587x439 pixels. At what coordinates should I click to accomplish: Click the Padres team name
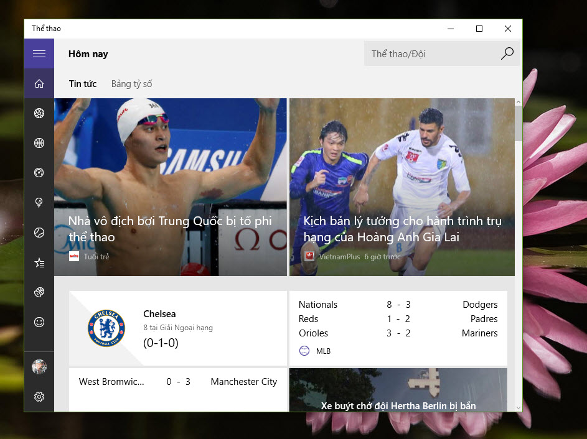[484, 319]
